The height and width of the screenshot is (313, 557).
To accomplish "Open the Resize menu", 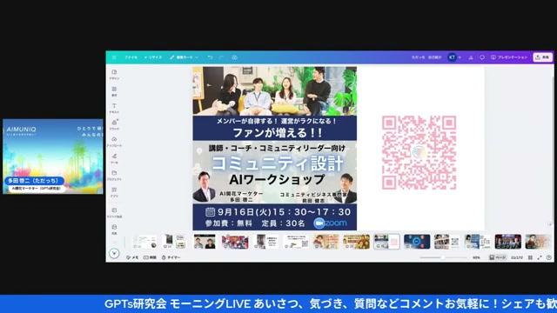I will pyautogui.click(x=153, y=57).
